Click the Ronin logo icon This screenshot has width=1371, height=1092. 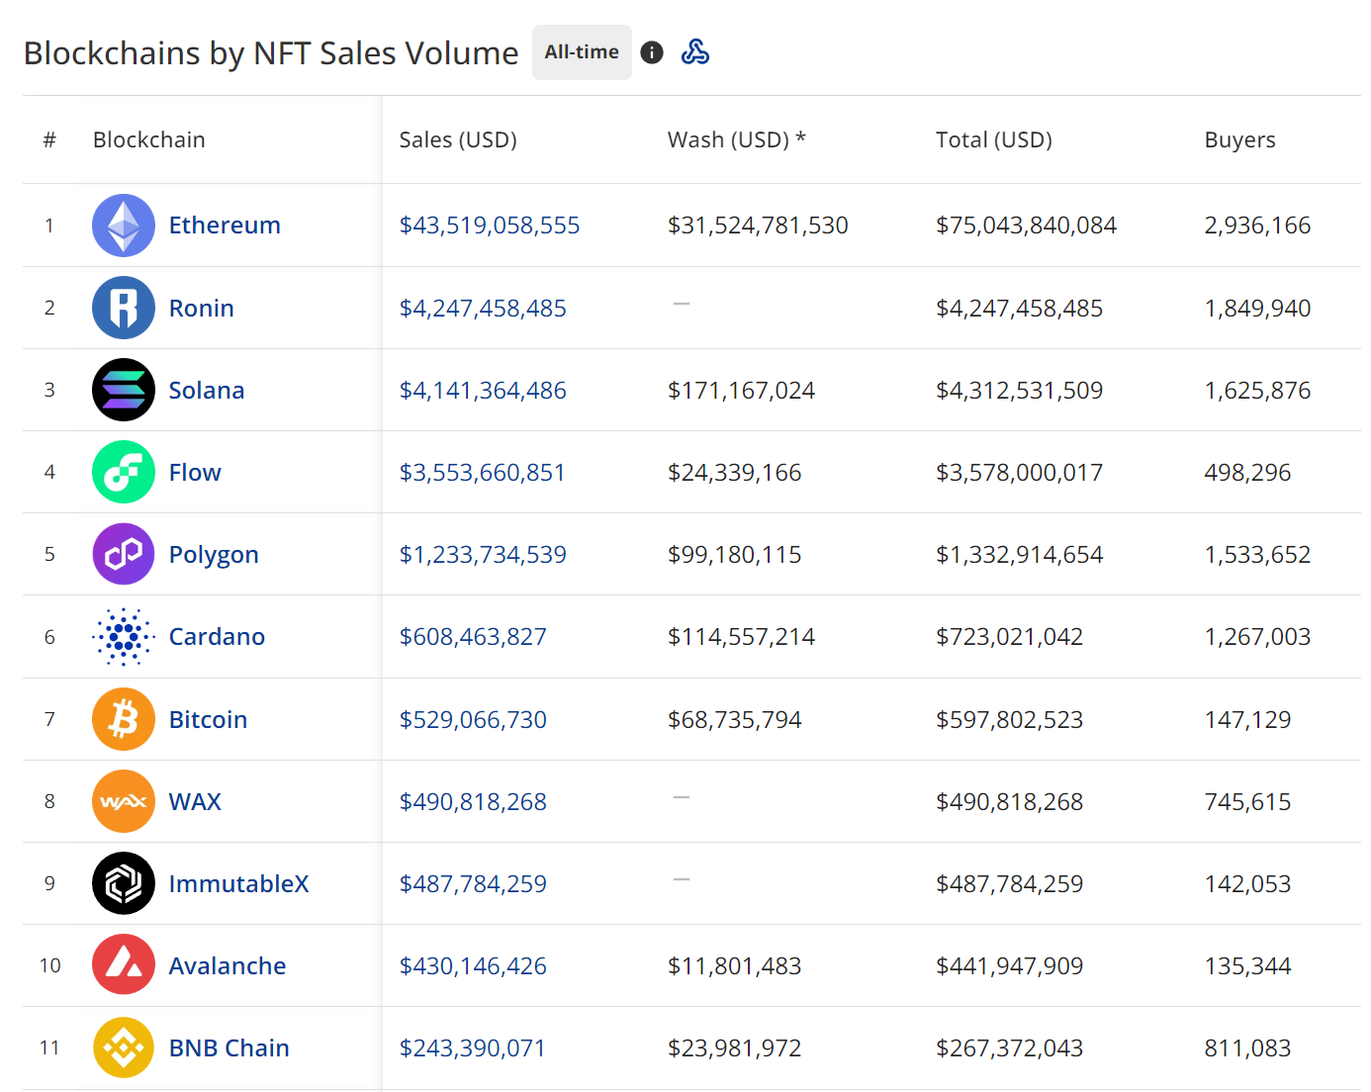click(124, 308)
